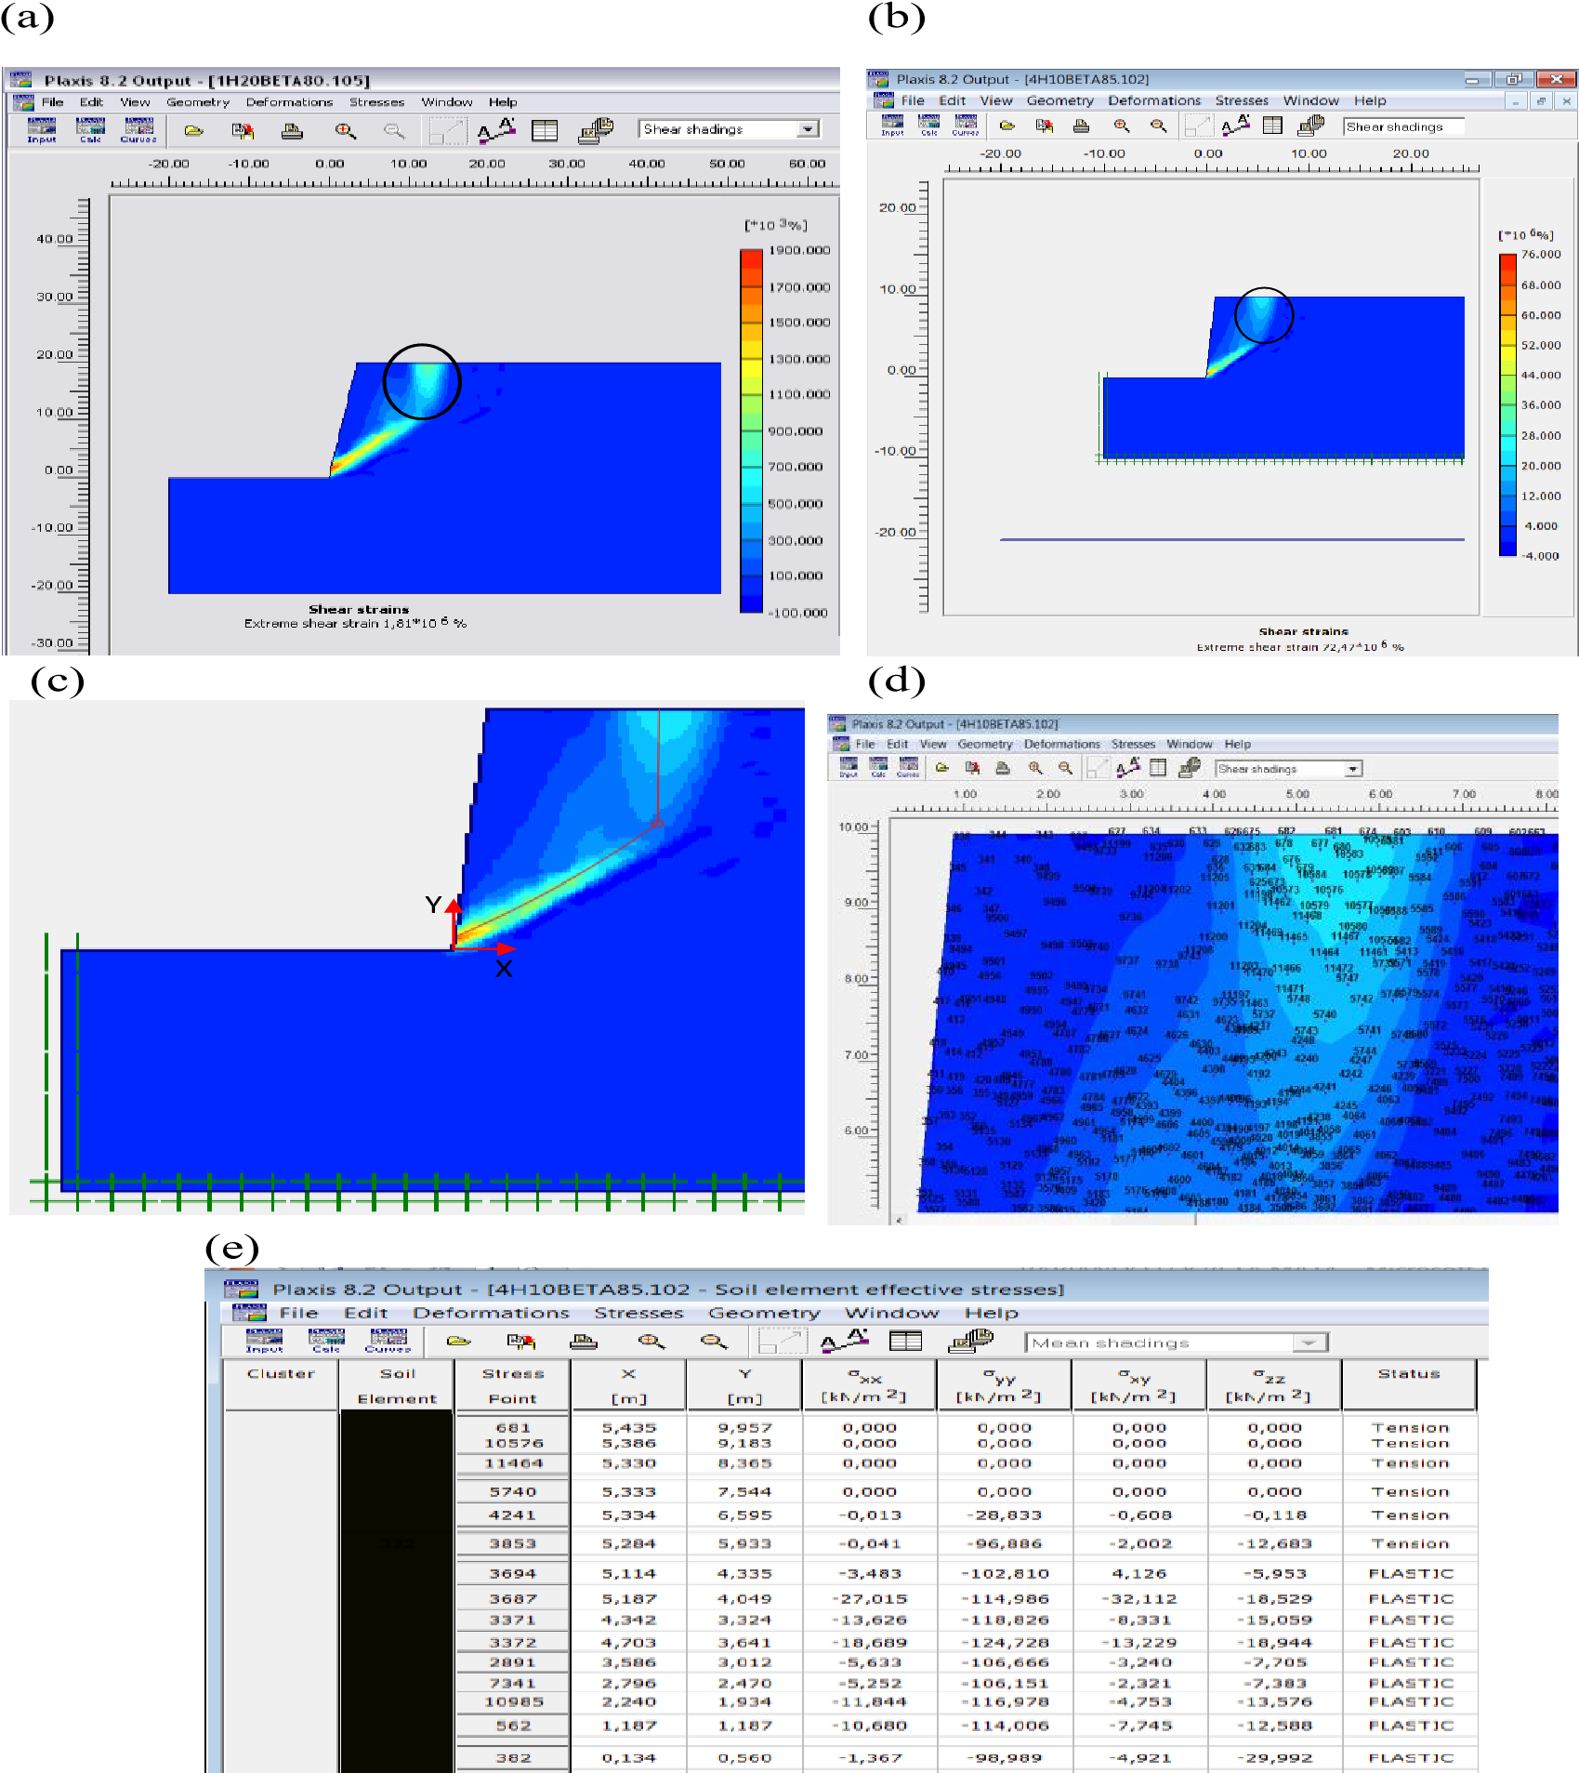Select stress point 3694 row in the table
This screenshot has width=1579, height=1773.
pyautogui.click(x=513, y=1574)
